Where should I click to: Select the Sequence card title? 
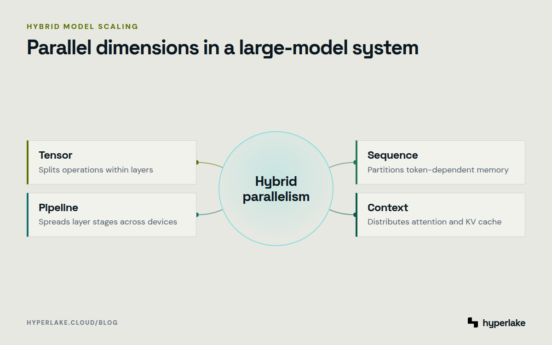(392, 155)
